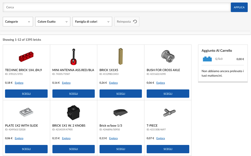Click the Showing 1-12 of 1395 bricks text
This screenshot has width=251, height=156.
[x=22, y=39]
